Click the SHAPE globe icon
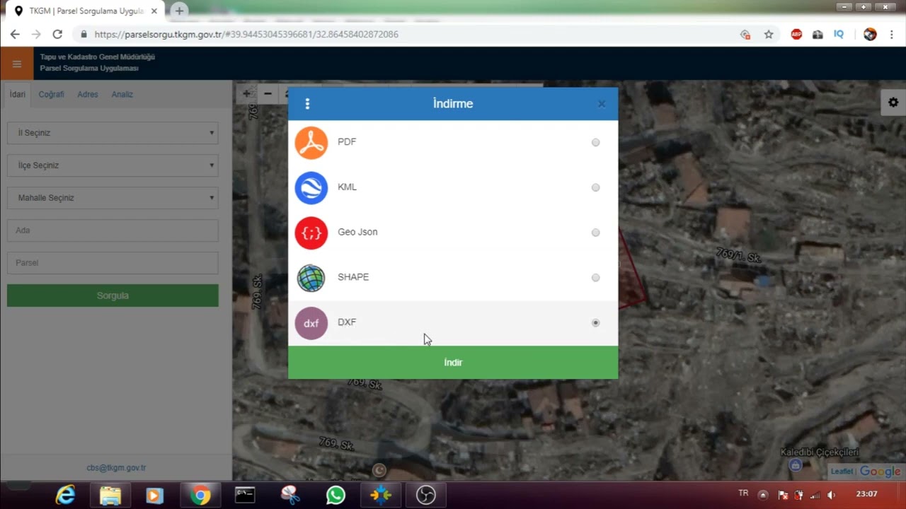 coord(311,278)
